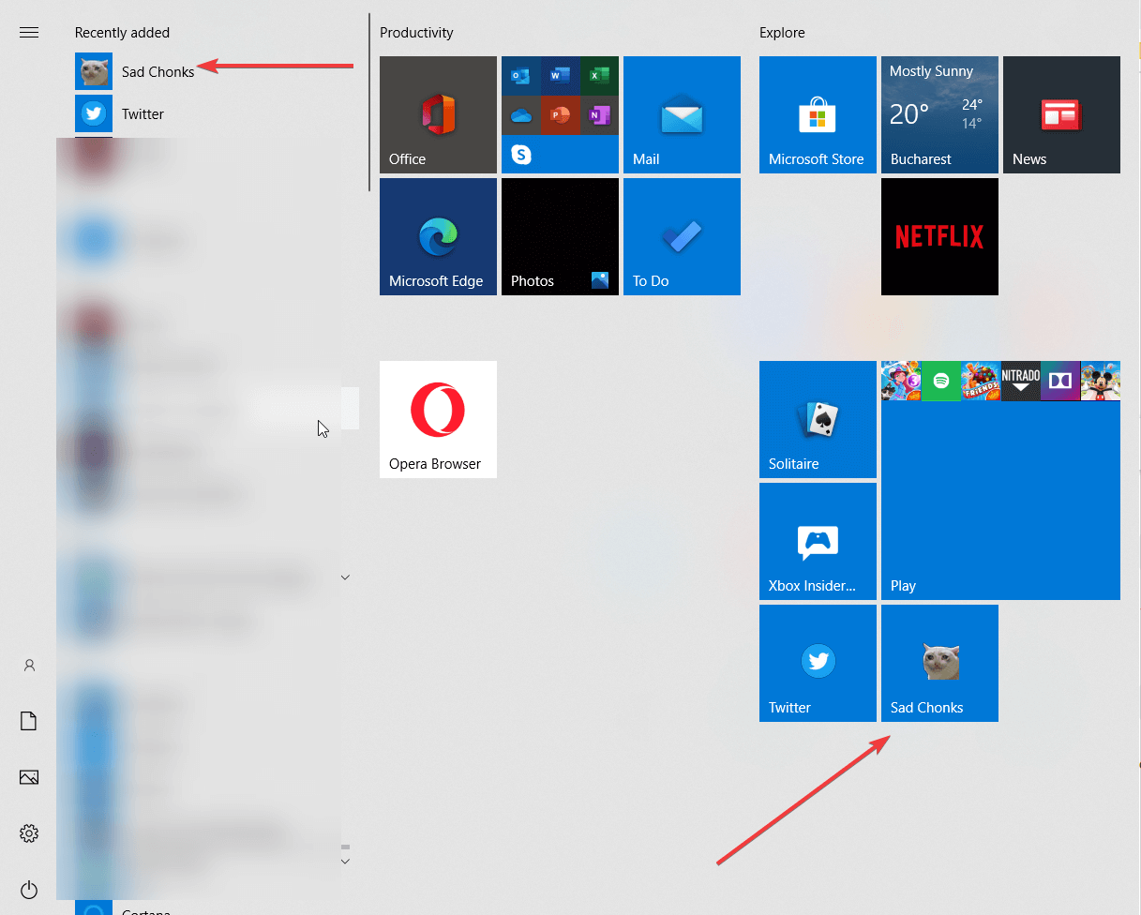
Task: Open the Power options icon
Action: pos(29,889)
